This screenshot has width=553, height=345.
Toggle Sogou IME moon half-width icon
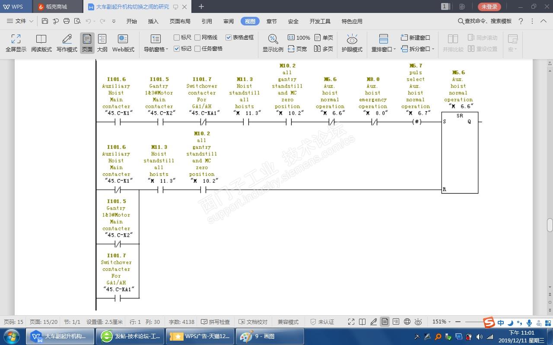[510, 323]
